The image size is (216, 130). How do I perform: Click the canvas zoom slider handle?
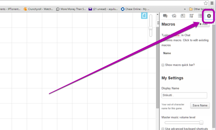point(151,28)
